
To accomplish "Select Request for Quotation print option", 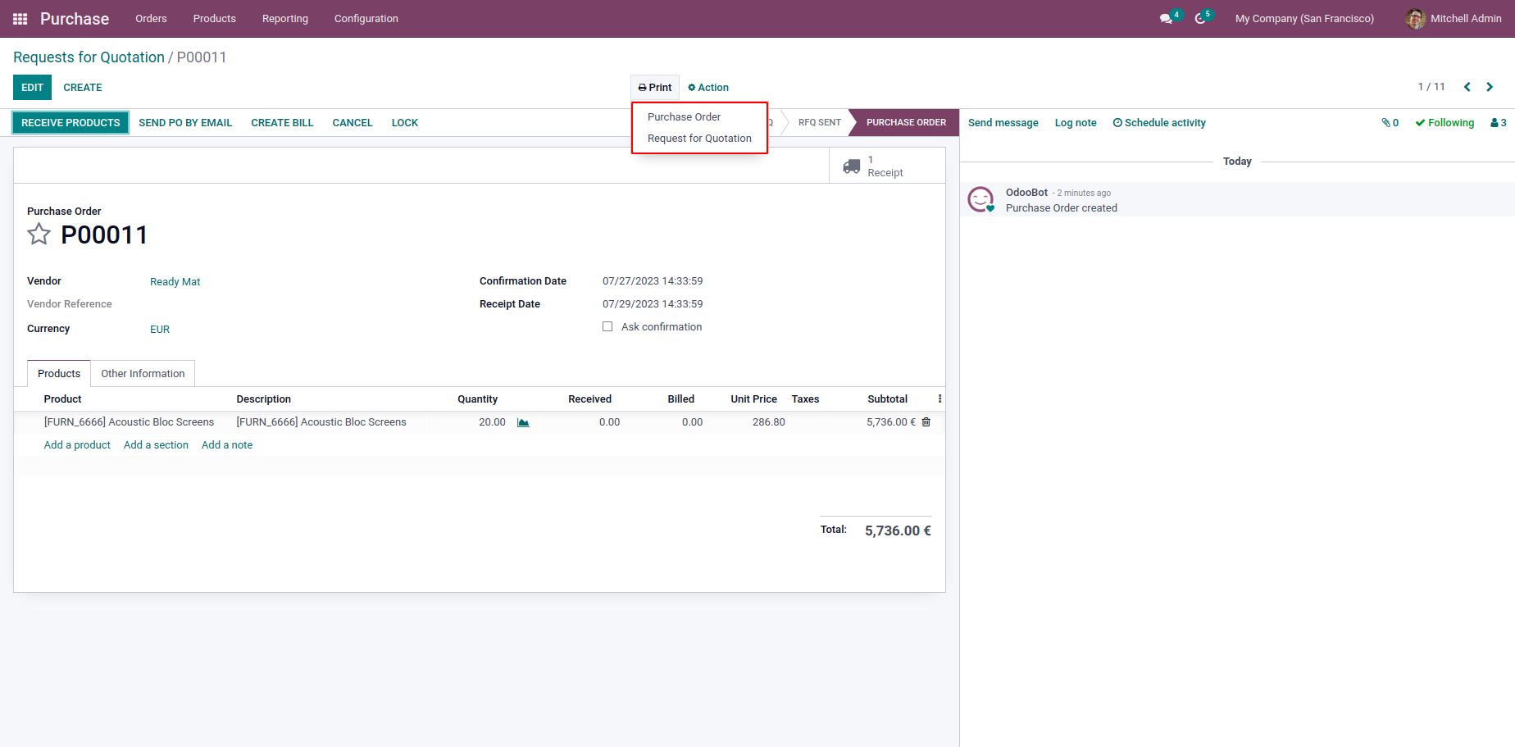I will 699,139.
